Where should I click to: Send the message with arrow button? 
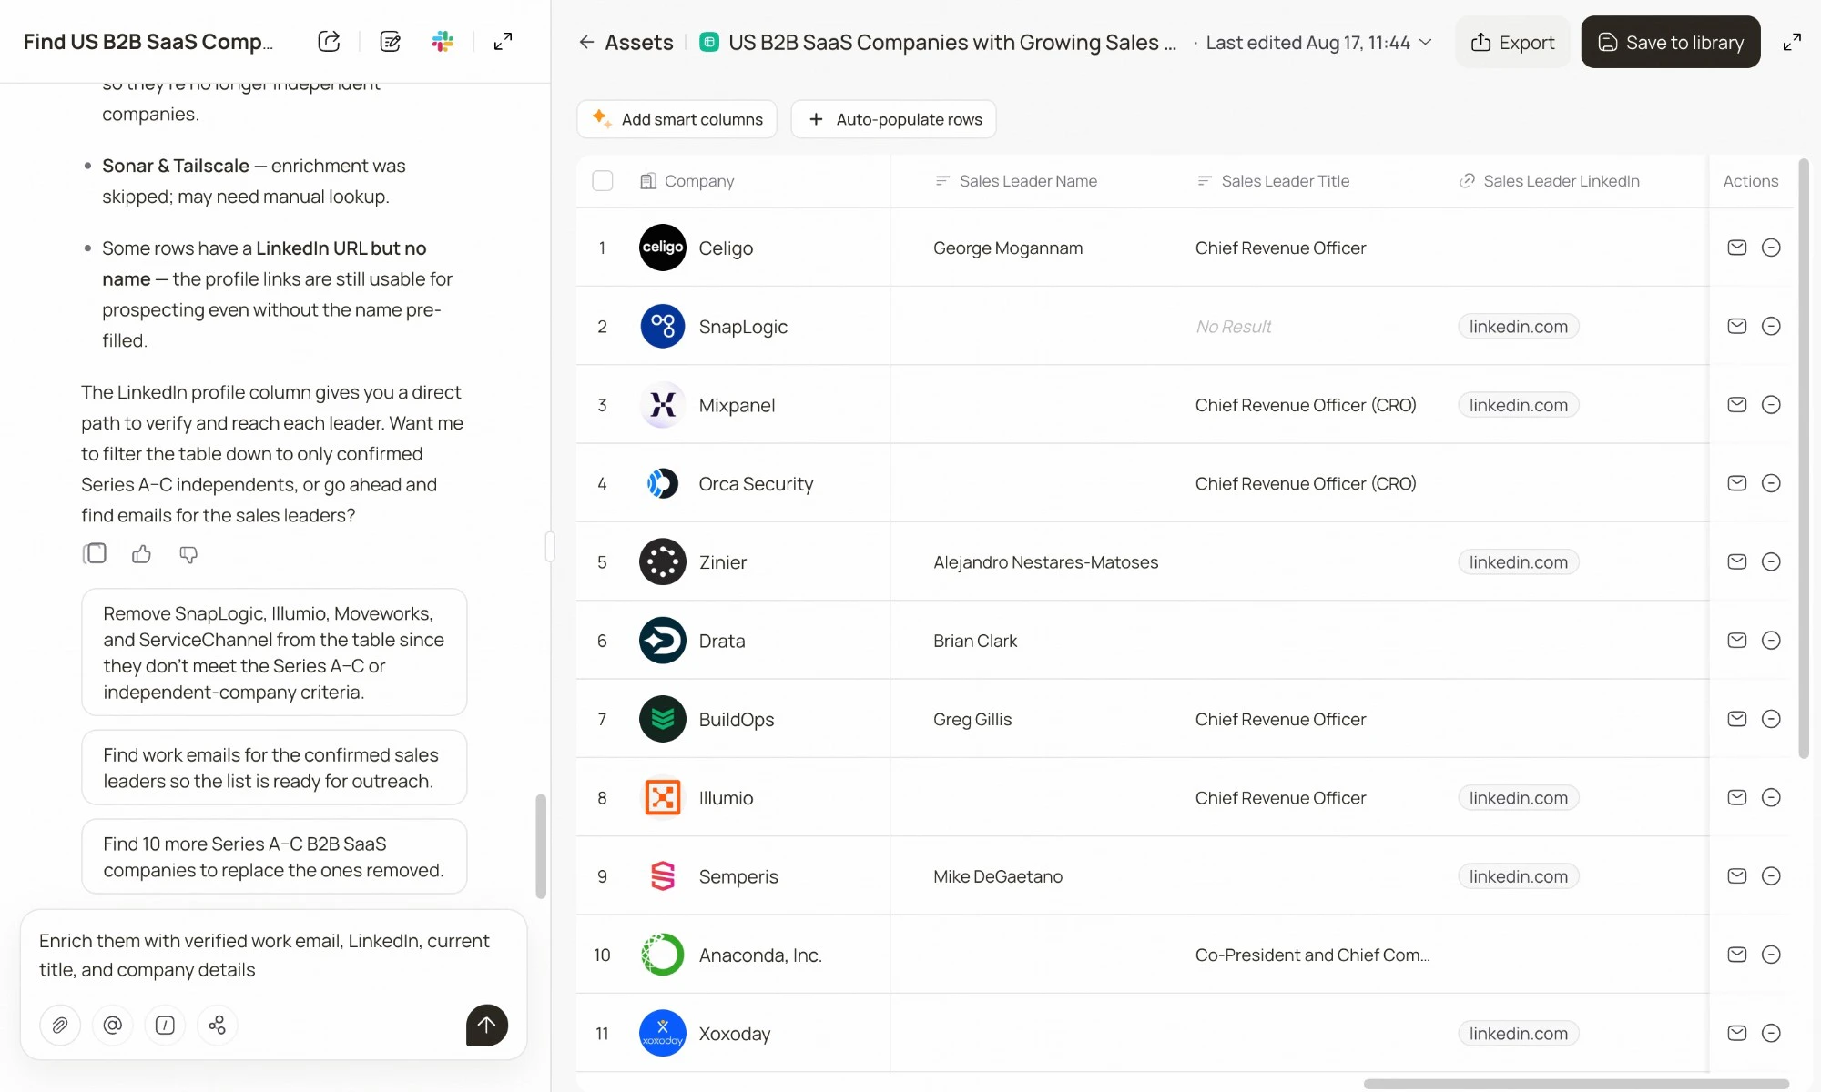click(x=487, y=1026)
